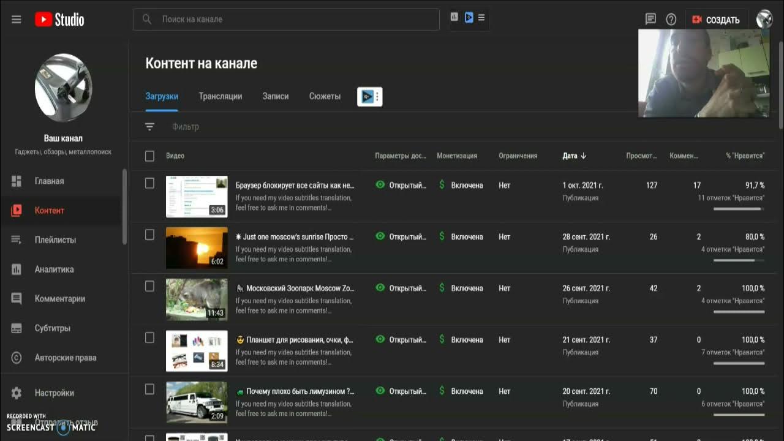Viewport: 784px width, 441px height.
Task: Open visibility dropdown Открытый for Планшет video
Action: 408,340
